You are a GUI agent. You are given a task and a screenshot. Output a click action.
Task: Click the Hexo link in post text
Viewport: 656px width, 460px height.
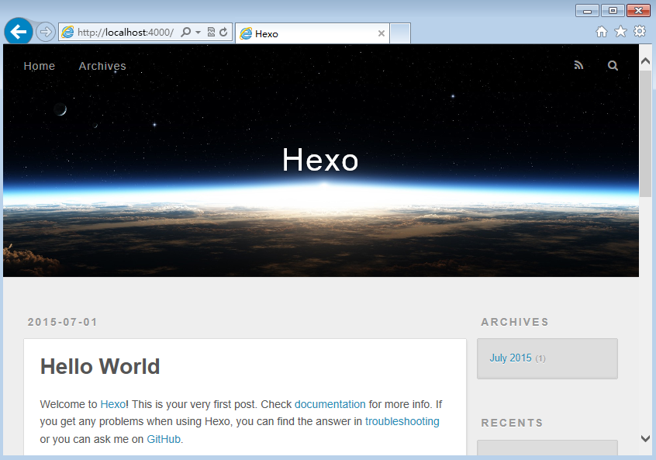tap(113, 404)
